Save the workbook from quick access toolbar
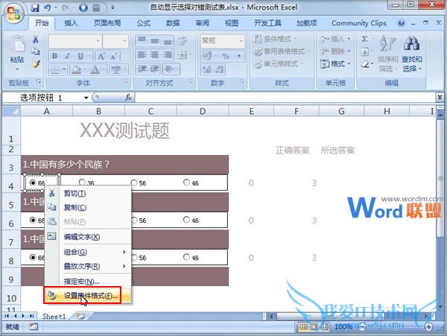 tap(35, 7)
